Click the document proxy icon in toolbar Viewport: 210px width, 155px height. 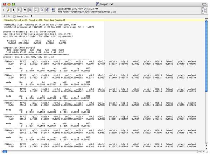pos(53,10)
